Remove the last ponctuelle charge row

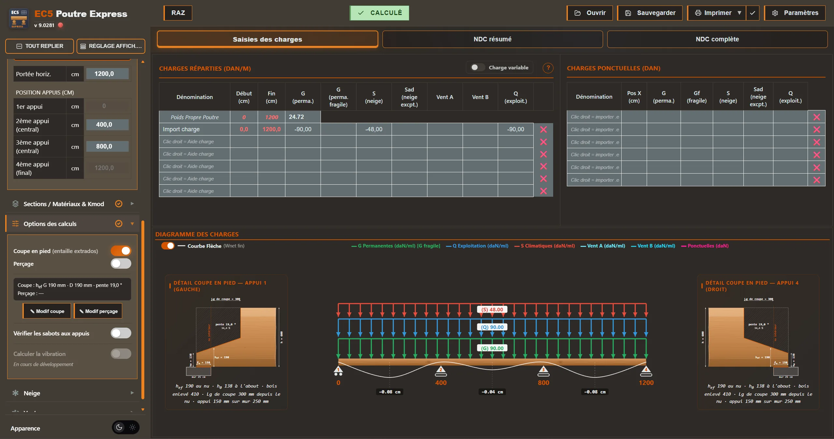click(816, 180)
